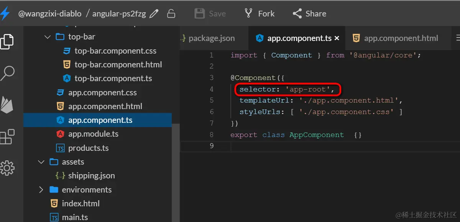Image resolution: width=460 pixels, height=222 pixels.
Task: Open the Firebase sidebar icon
Action: pyautogui.click(x=7, y=104)
